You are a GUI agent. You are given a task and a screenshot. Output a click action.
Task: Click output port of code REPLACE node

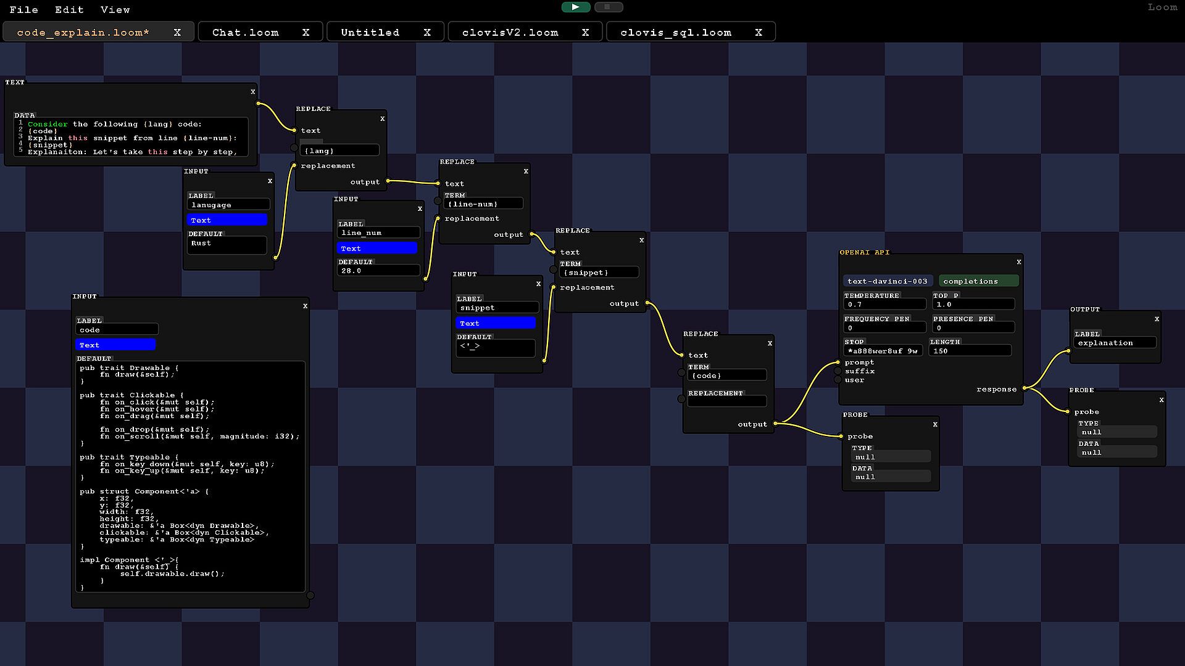776,424
